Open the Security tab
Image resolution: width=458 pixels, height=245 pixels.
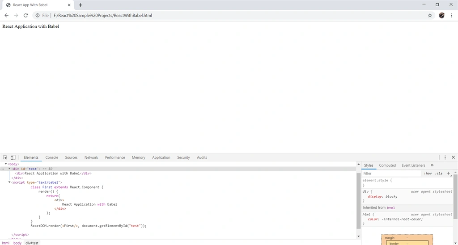click(x=183, y=157)
